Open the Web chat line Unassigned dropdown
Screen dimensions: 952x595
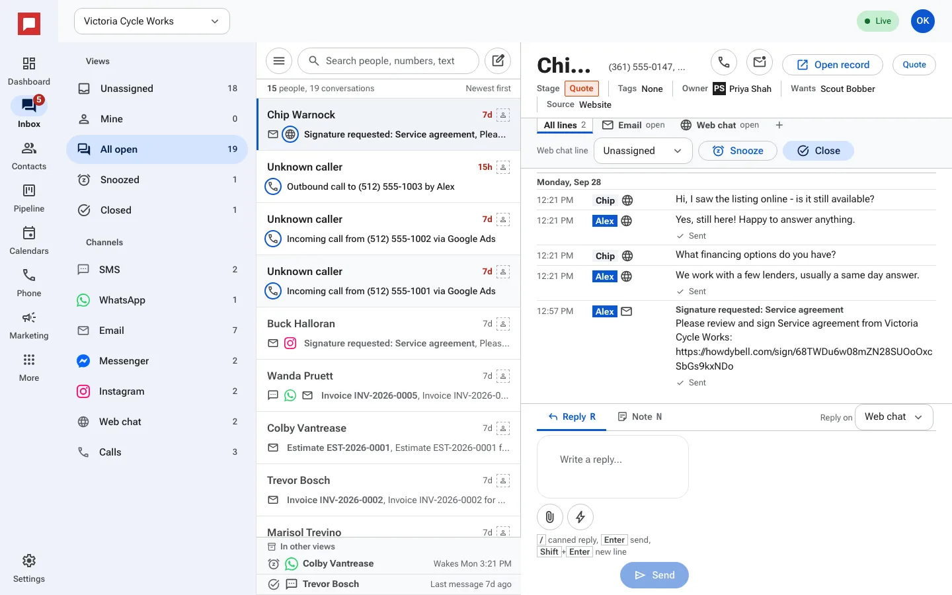(x=643, y=151)
